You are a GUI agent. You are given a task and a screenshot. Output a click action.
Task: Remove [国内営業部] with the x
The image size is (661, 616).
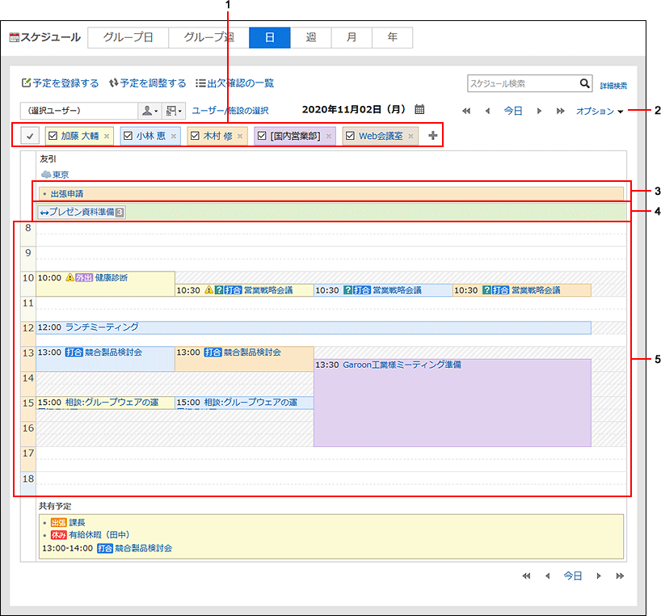tap(329, 136)
